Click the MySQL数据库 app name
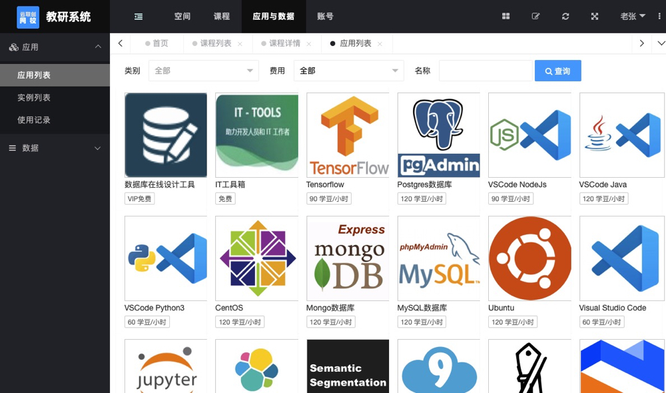This screenshot has width=666, height=393. (422, 308)
